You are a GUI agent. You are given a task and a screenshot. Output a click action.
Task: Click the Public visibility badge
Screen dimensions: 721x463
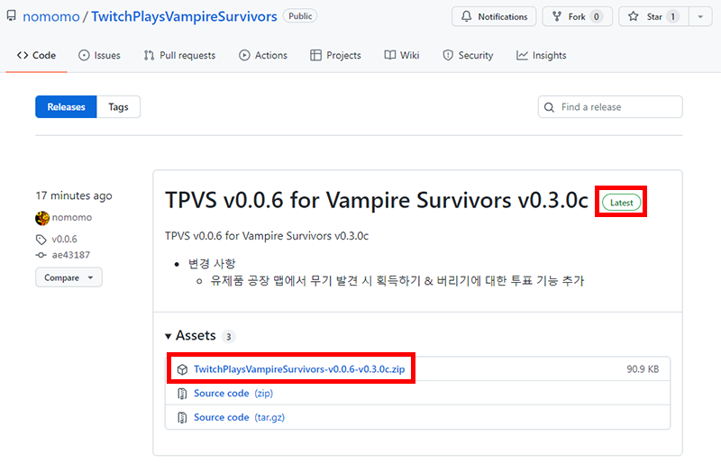pos(300,16)
